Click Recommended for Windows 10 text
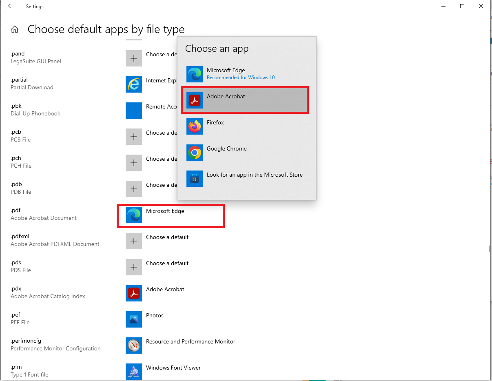492x381 pixels. coord(241,78)
